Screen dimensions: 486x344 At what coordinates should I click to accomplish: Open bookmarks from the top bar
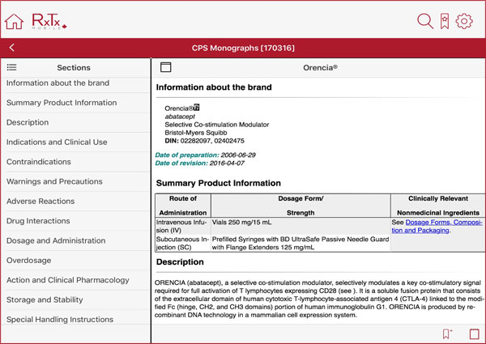[x=445, y=21]
